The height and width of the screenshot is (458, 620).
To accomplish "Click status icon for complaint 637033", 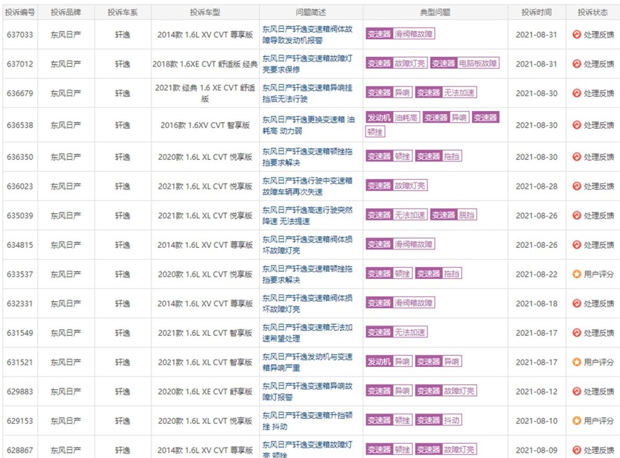I will pyautogui.click(x=577, y=34).
